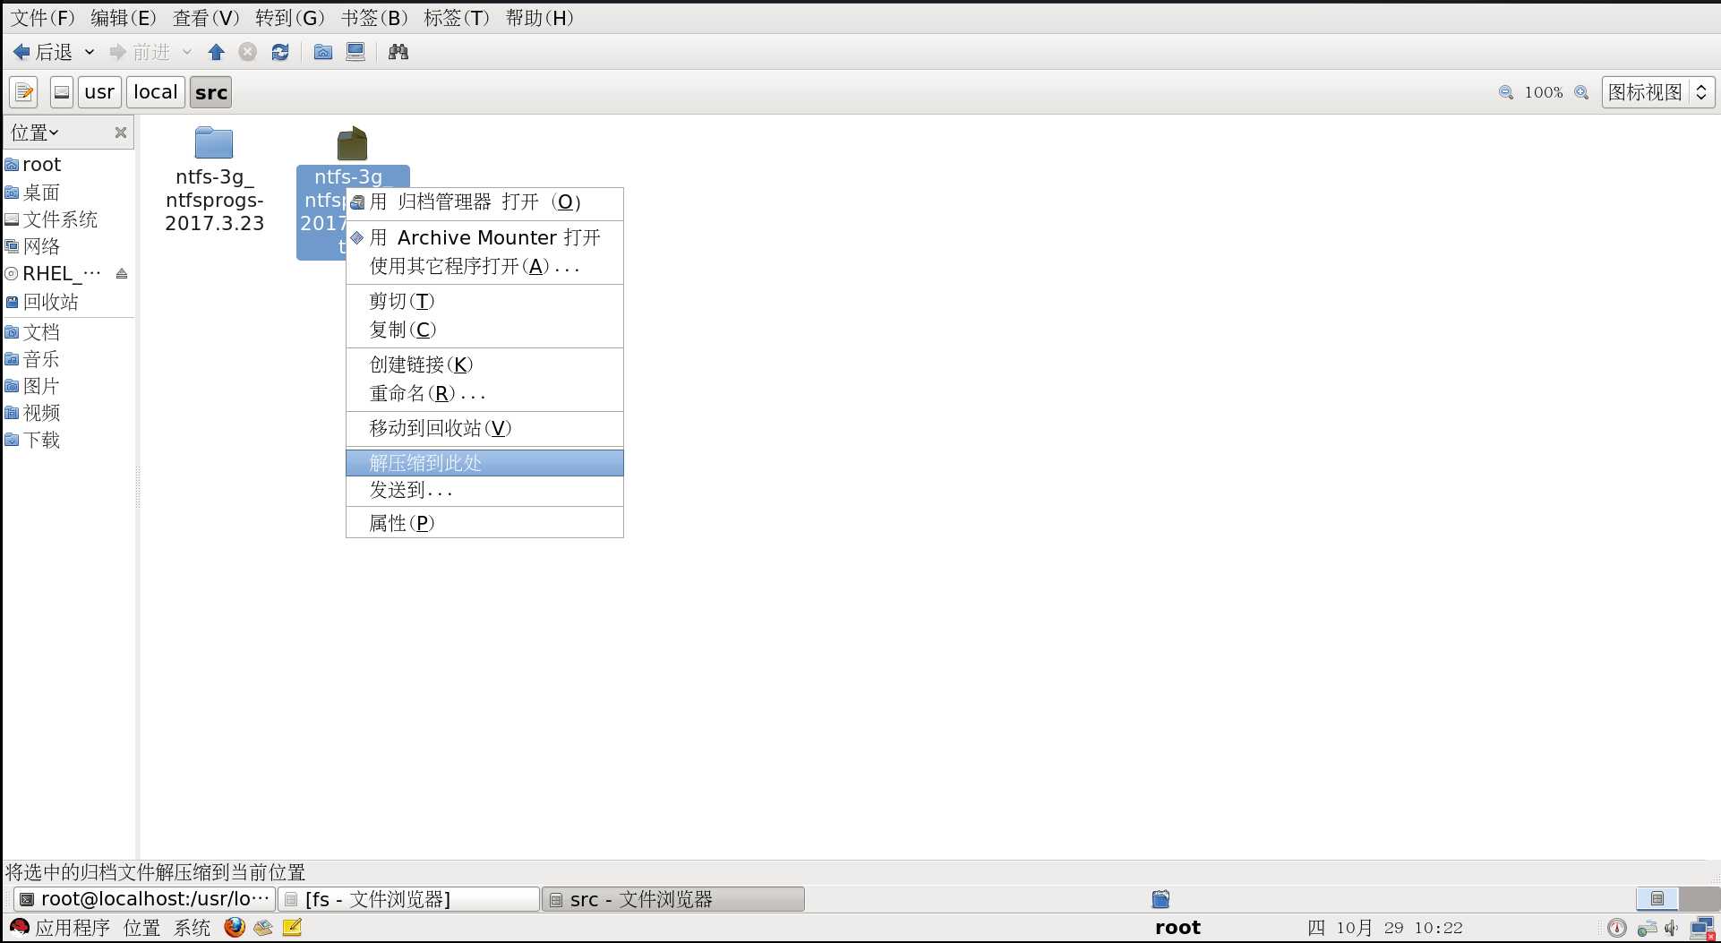Open 下载 bookmark in the sidebar

68,440
